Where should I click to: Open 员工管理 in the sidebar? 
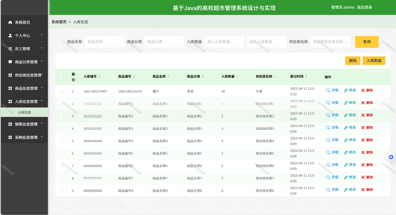pyautogui.click(x=24, y=48)
